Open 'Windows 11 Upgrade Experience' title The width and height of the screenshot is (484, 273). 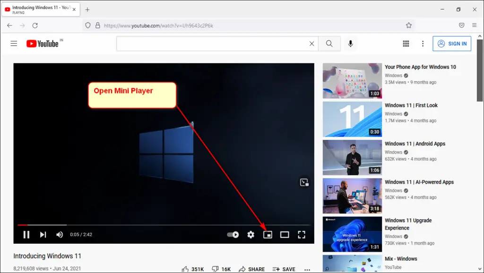point(408,224)
